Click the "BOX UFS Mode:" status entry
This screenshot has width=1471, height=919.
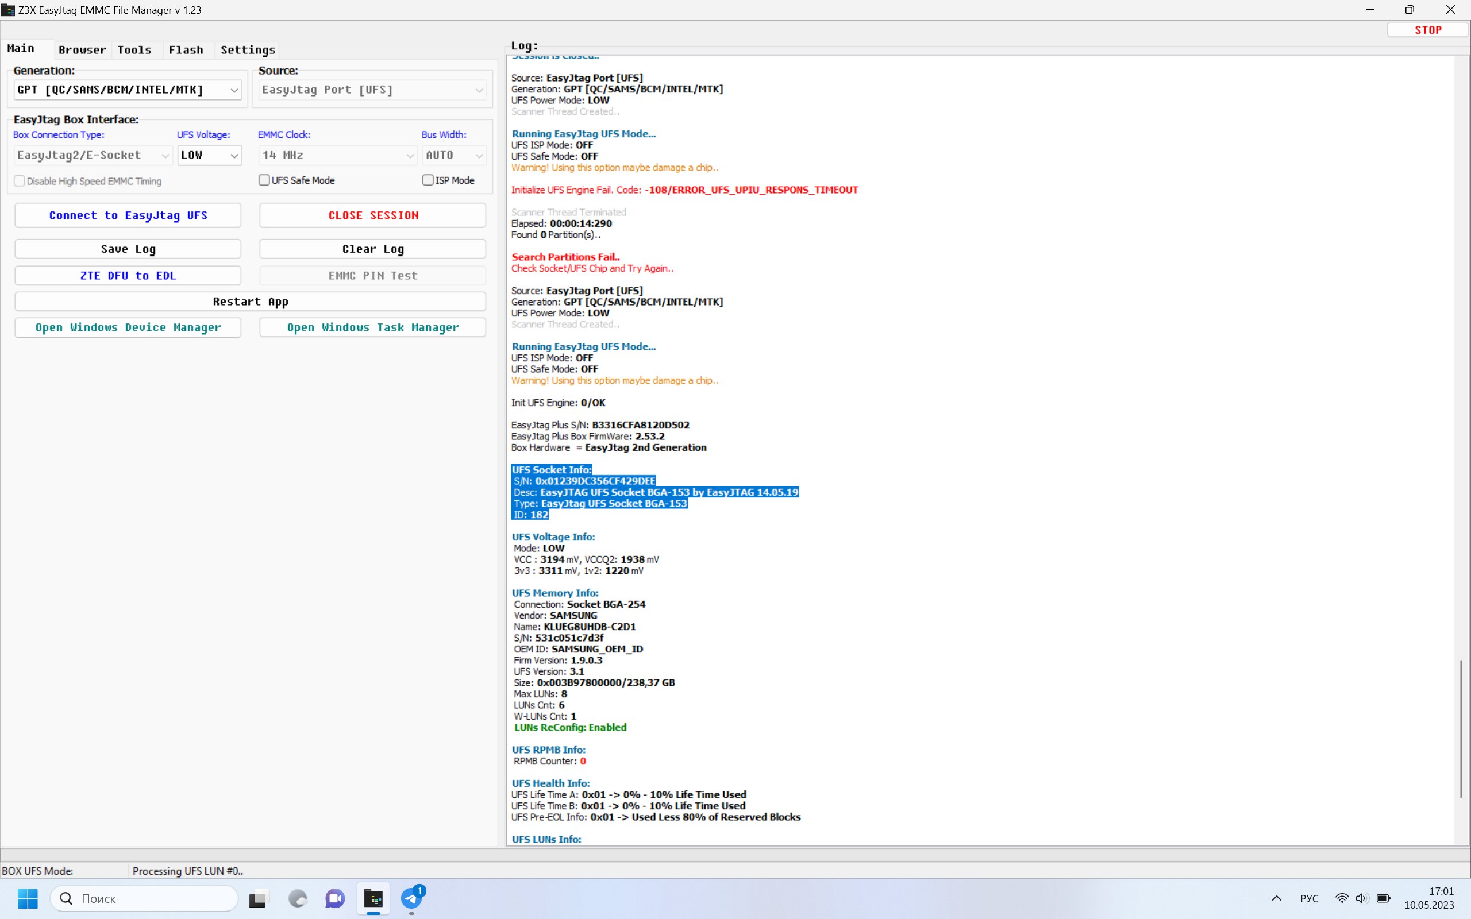tap(38, 871)
